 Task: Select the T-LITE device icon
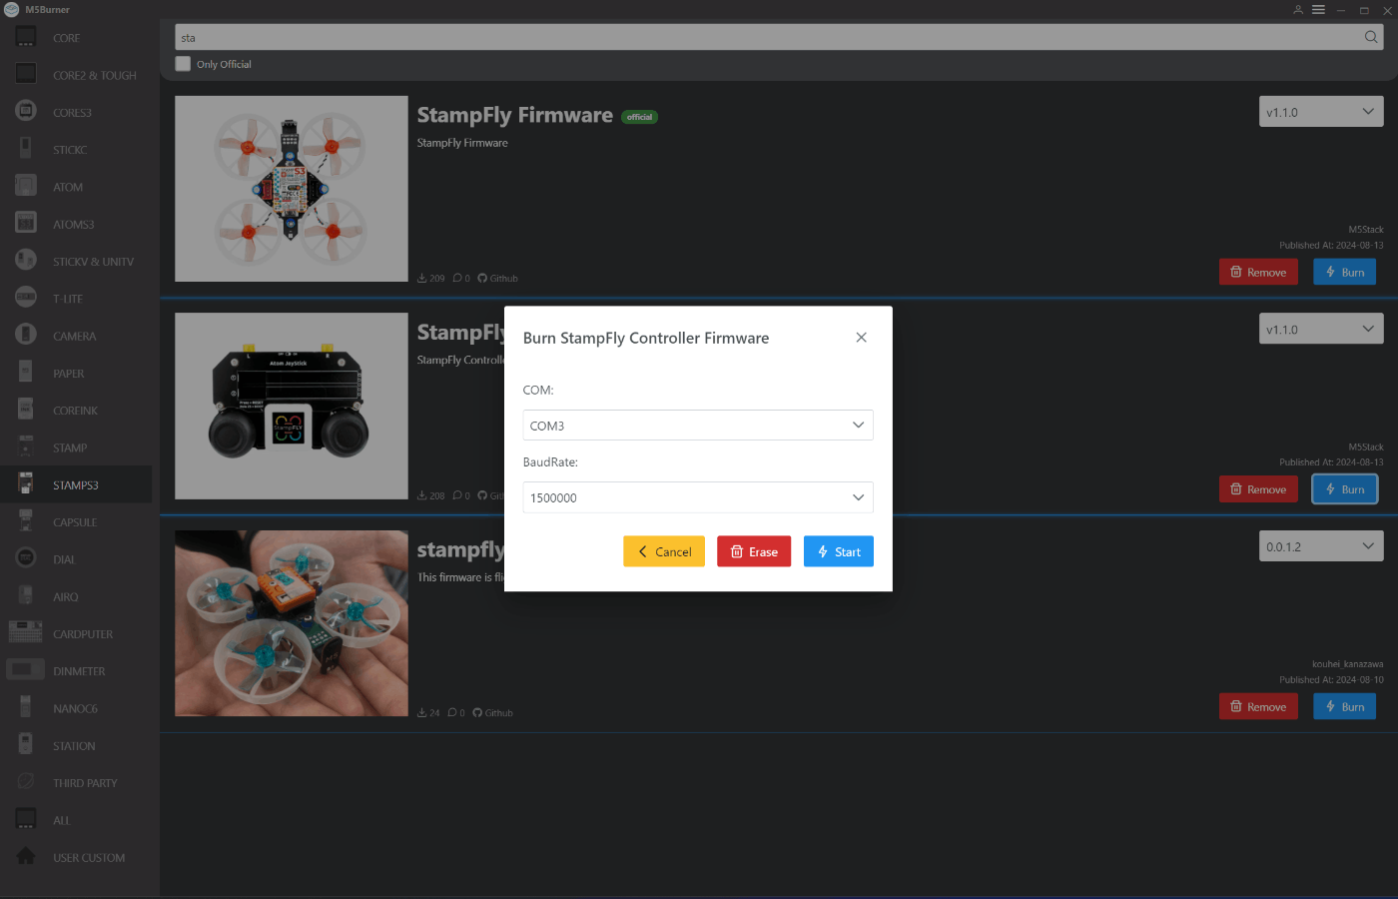click(x=26, y=298)
